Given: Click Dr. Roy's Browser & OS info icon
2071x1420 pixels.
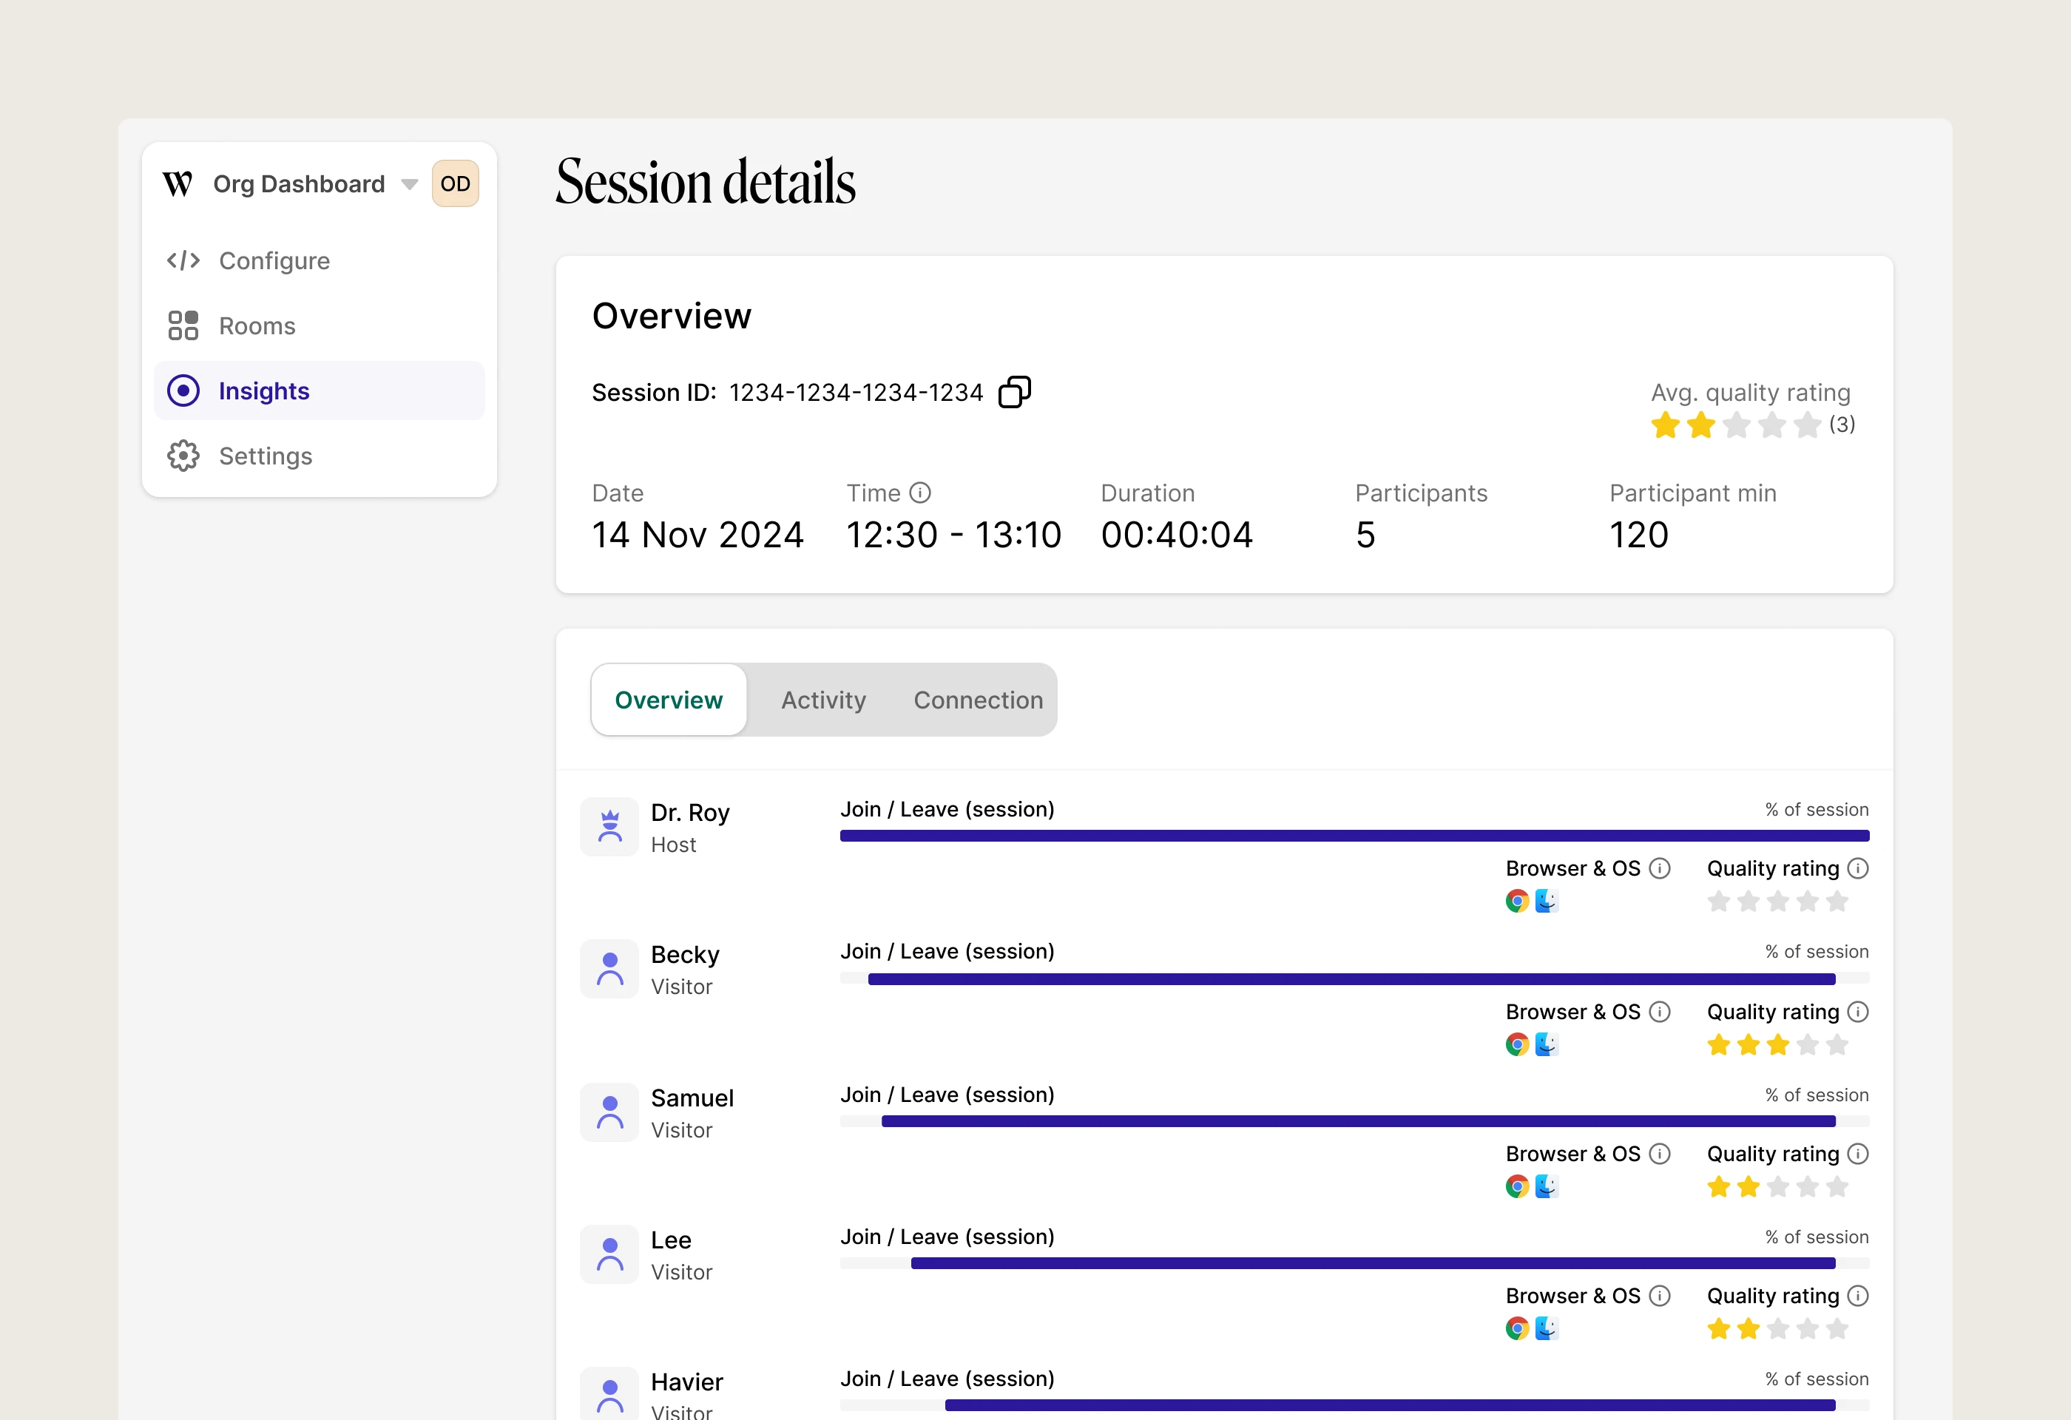Looking at the screenshot, I should pos(1659,868).
